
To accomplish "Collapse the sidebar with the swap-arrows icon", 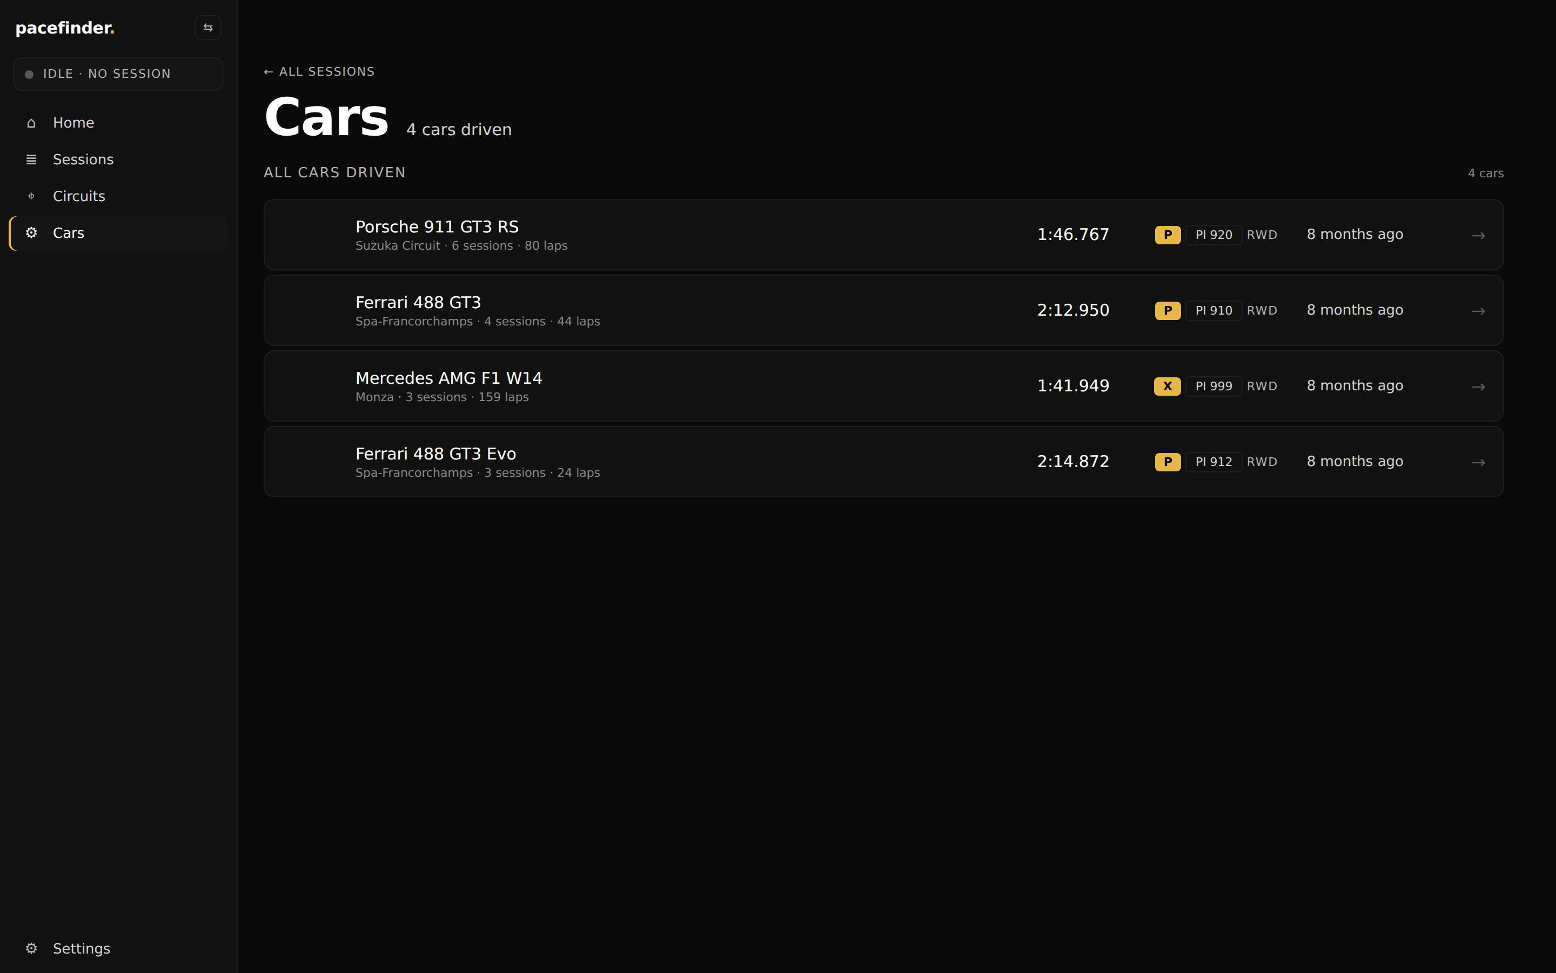I will tap(207, 28).
